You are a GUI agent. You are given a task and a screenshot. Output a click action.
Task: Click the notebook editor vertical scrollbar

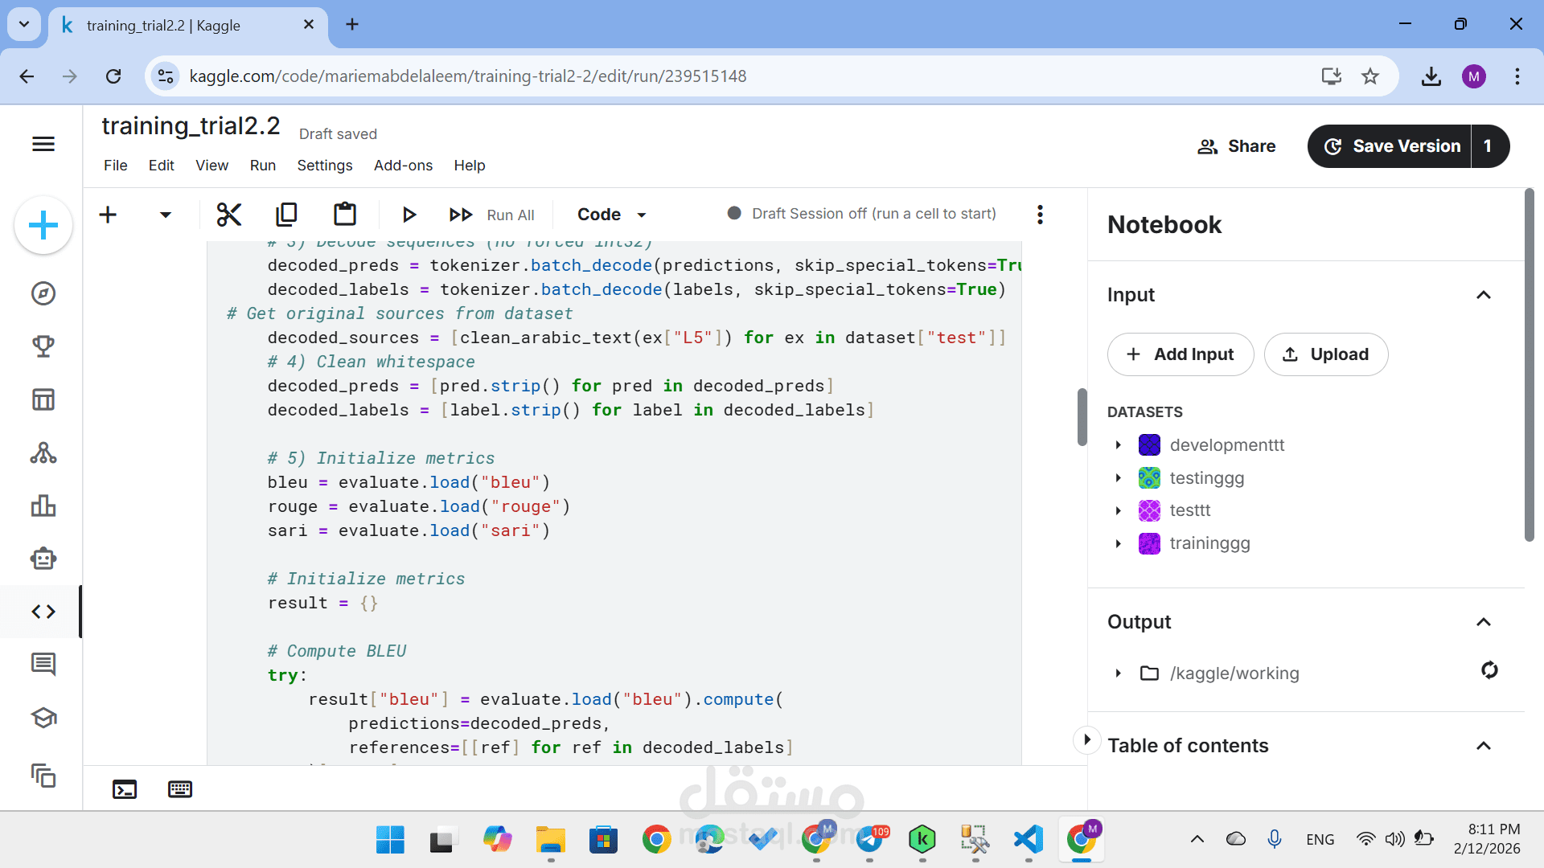[x=1082, y=416]
